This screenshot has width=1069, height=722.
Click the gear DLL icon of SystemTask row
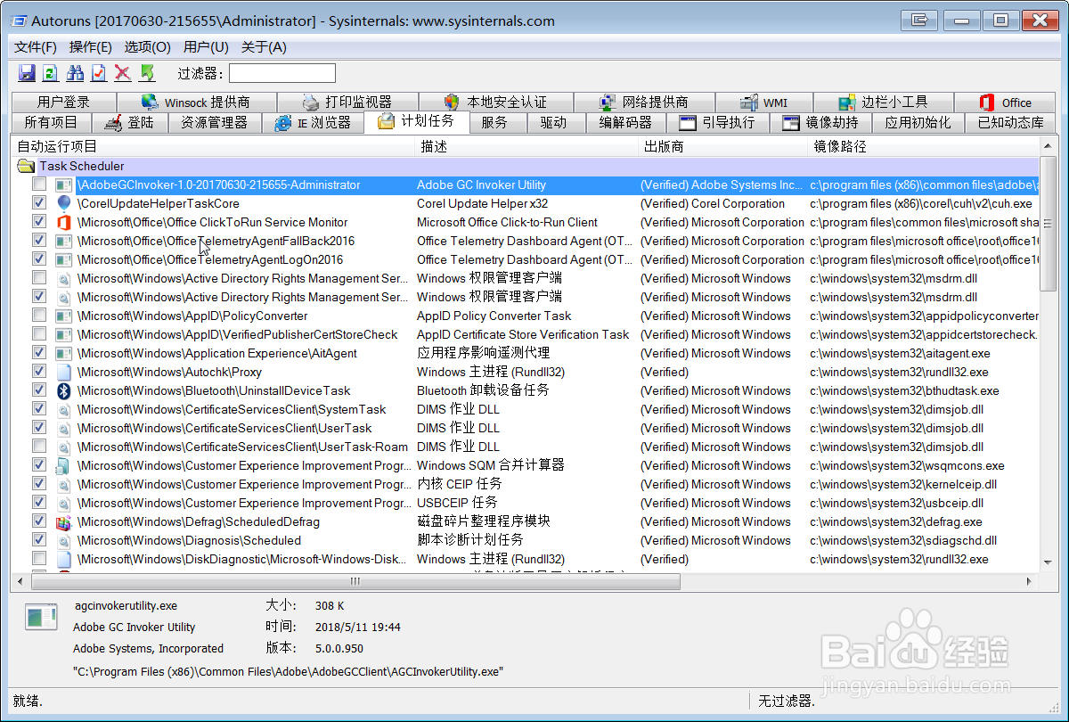coord(64,409)
